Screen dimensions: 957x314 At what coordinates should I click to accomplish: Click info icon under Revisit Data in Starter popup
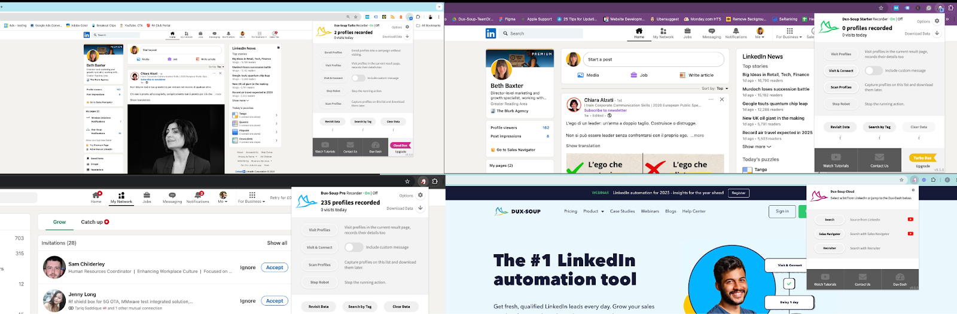coord(840,138)
